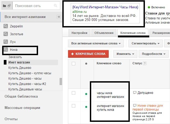Click the status dot column header
Viewport: 170px width, 124px height.
point(86,63)
